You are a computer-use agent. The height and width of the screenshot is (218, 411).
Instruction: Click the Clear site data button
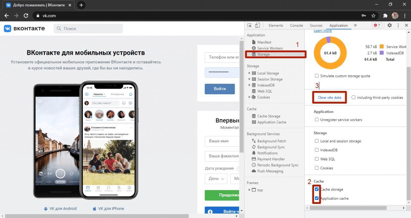pyautogui.click(x=329, y=97)
